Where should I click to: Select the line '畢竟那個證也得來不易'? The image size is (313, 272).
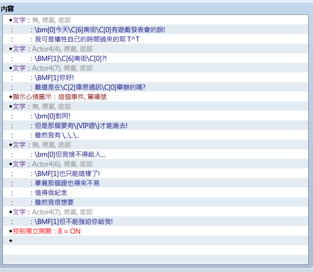point(156,183)
